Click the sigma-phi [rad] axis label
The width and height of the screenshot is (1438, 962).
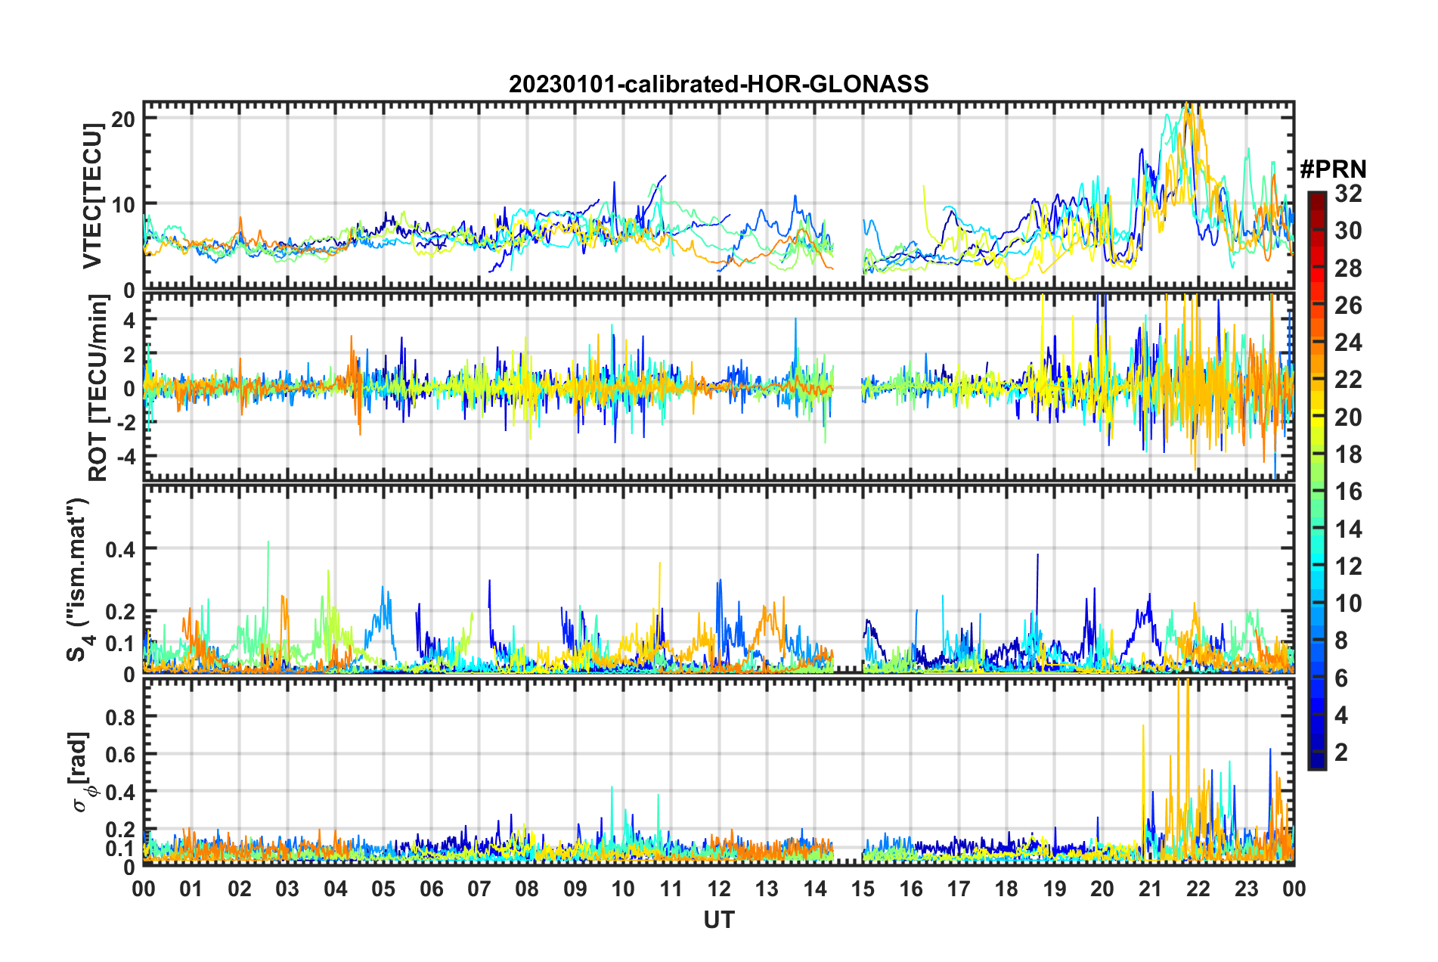[x=81, y=771]
